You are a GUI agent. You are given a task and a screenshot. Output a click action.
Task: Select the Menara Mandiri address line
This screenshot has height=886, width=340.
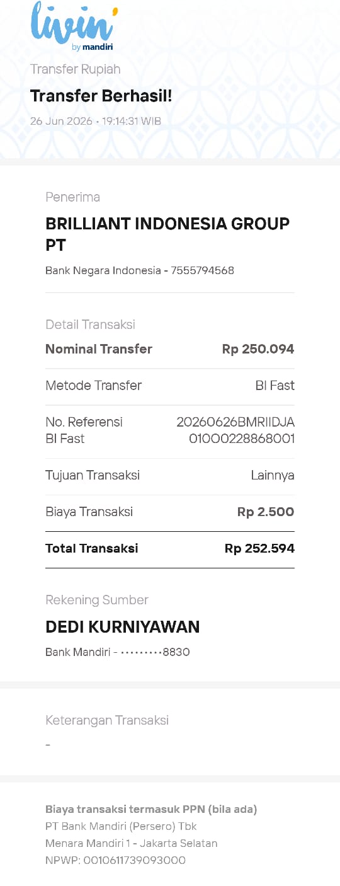pyautogui.click(x=132, y=843)
